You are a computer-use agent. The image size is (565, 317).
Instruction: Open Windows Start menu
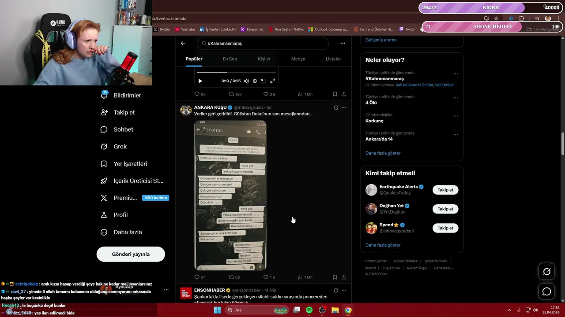pos(217,310)
